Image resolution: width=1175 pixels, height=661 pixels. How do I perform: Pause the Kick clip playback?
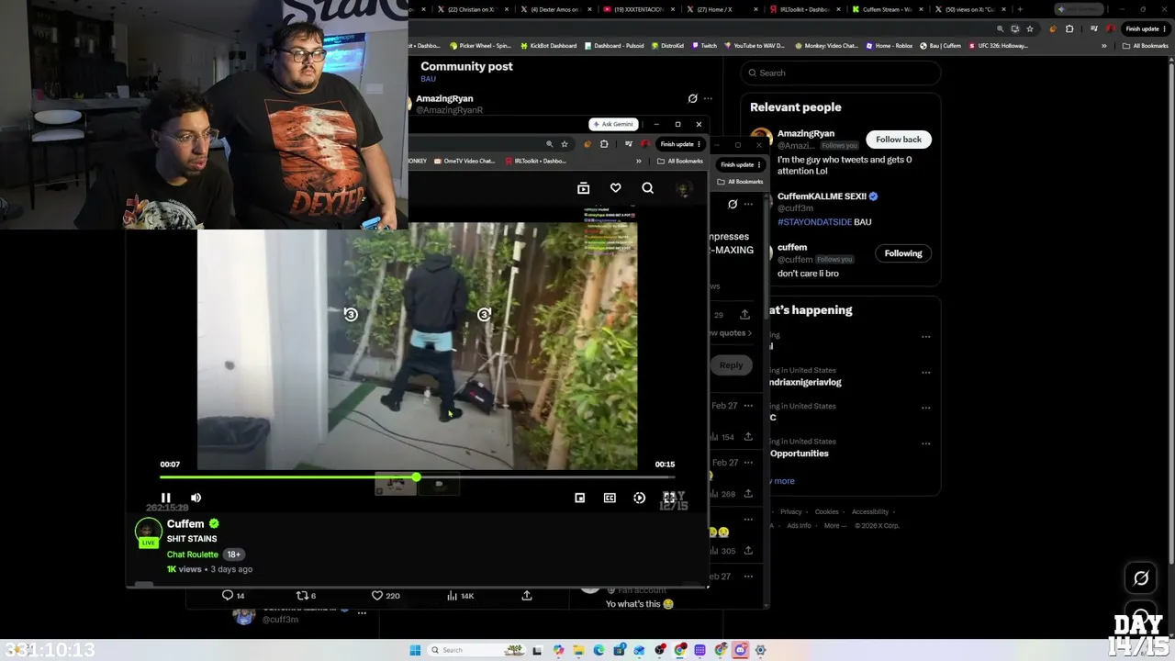click(165, 498)
